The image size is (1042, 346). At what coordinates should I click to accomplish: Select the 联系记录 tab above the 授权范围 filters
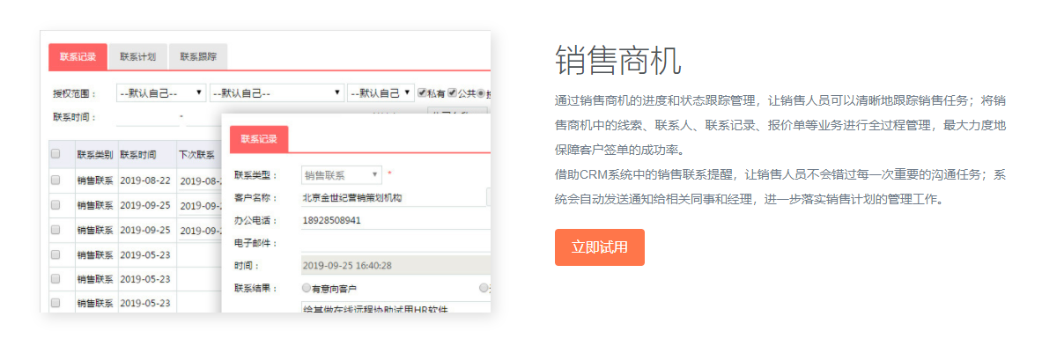tap(78, 57)
